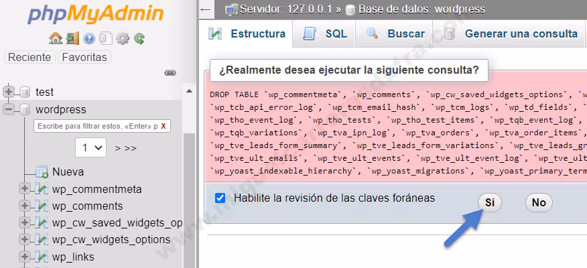Click navigation scrollbar up arrow

189,91
